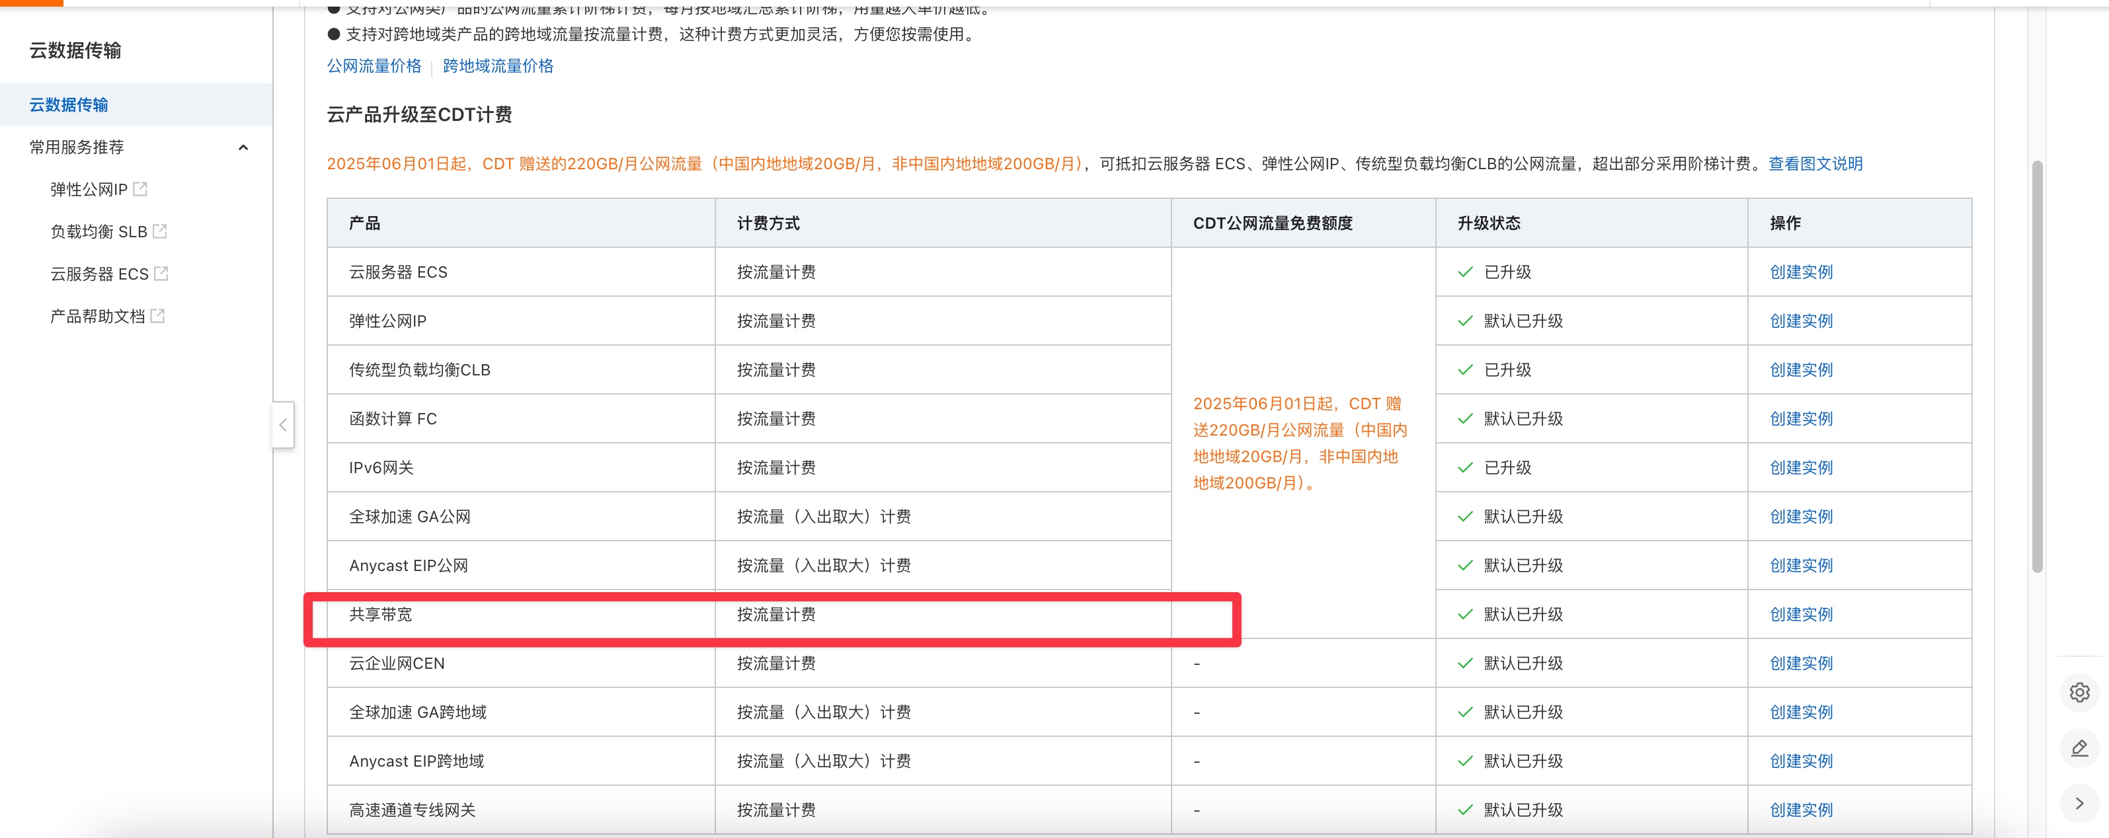The height and width of the screenshot is (838, 2109).
Task: Click the vertical page scrollbar thumb
Action: [2037, 368]
